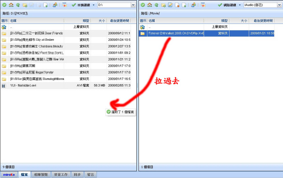Open user sharing icon in right pane toolbar
The height and width of the screenshot is (178, 283).
[193, 5]
